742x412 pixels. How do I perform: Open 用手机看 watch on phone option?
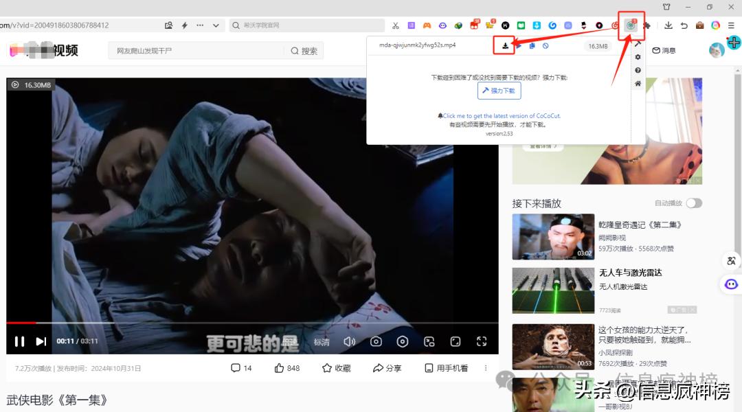click(x=447, y=368)
